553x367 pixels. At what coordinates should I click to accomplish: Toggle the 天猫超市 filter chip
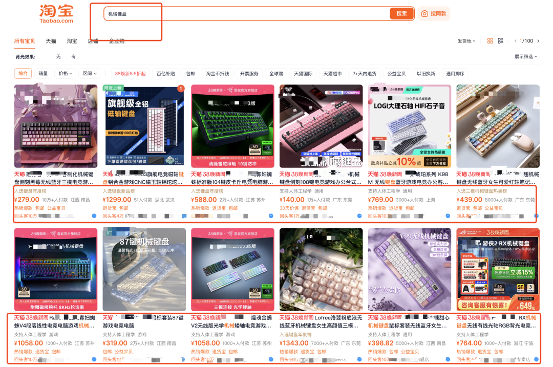[333, 73]
